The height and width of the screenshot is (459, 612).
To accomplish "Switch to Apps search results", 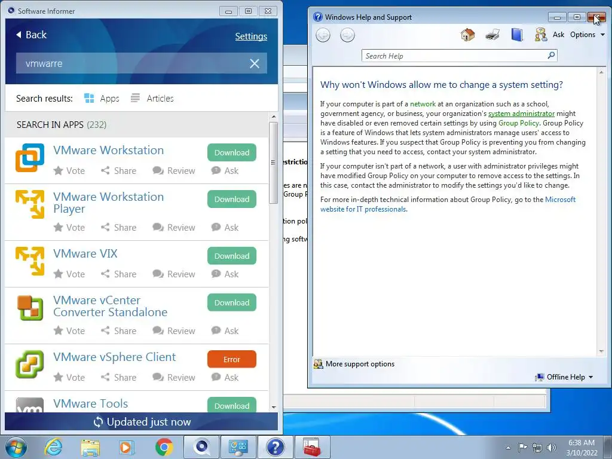I will coord(102,99).
